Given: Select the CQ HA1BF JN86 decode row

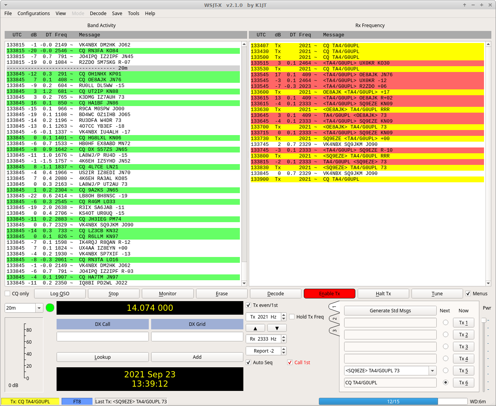Looking at the screenshot, I should 123,103.
